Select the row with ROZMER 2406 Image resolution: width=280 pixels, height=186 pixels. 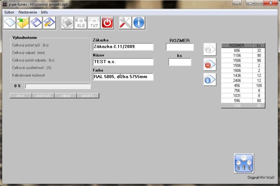pos(243,80)
